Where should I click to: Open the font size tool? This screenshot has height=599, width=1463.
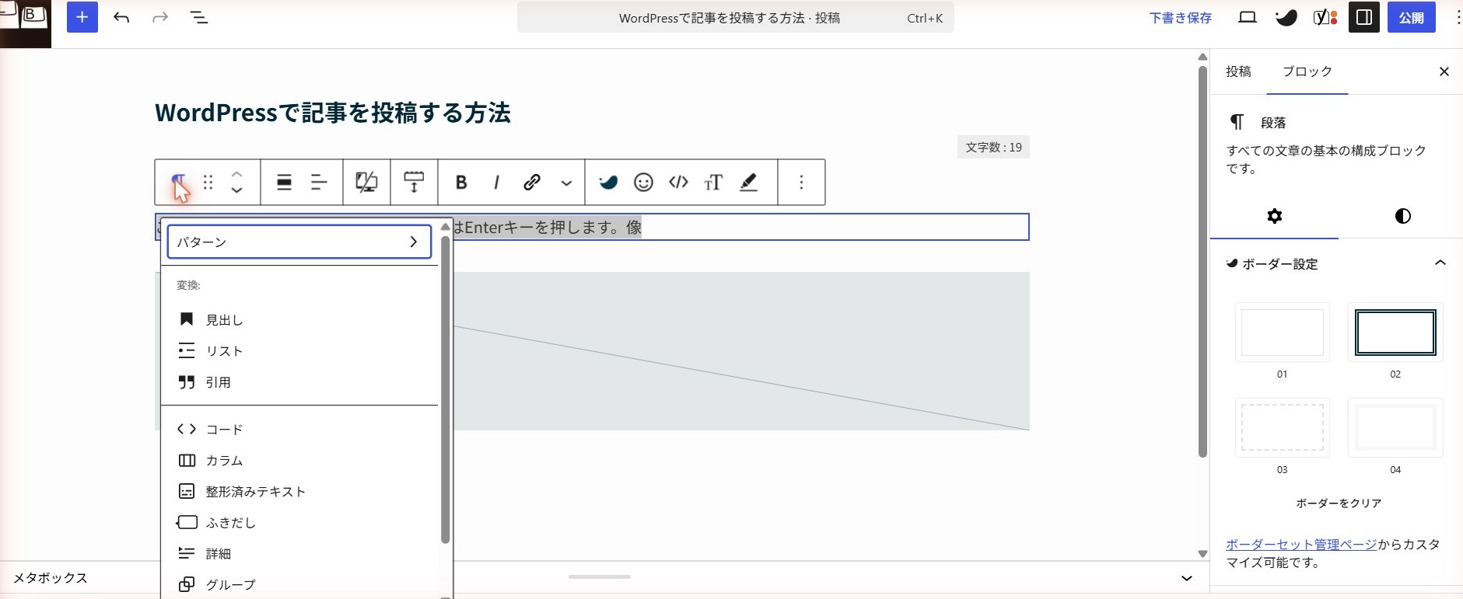[x=713, y=183]
